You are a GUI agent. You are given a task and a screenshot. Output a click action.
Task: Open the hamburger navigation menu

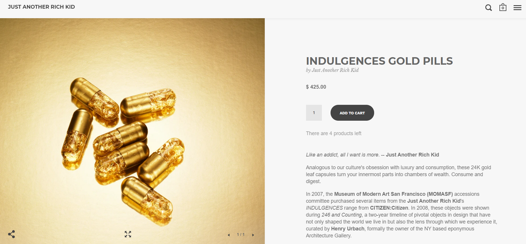[517, 8]
